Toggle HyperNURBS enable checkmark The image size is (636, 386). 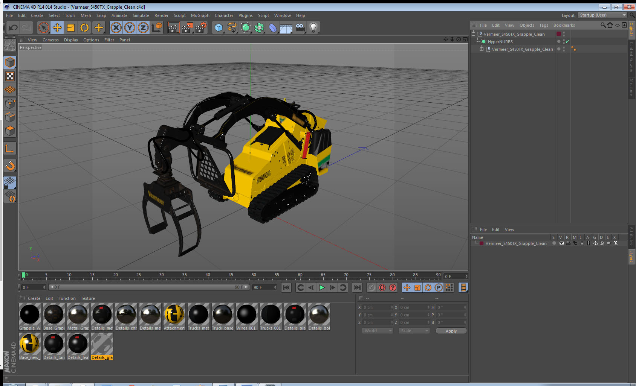567,41
